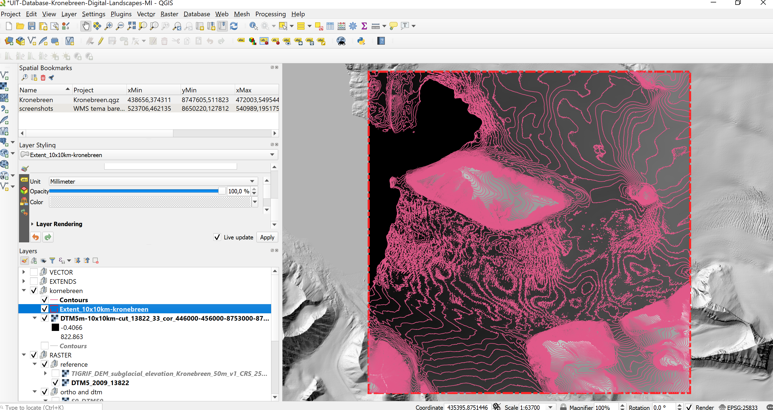Open the Processing menu
773x410 pixels.
pos(270,14)
